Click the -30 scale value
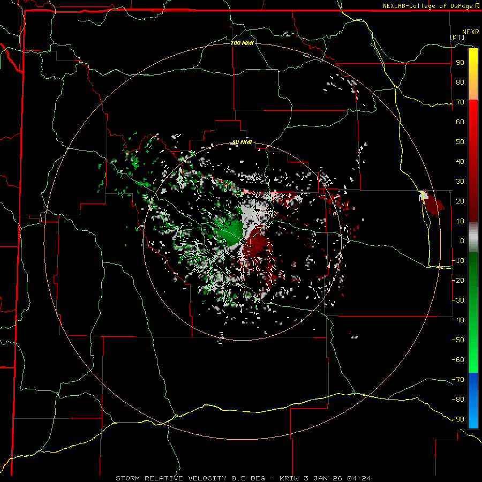Screen dimensions: 482x482 pyautogui.click(x=458, y=300)
